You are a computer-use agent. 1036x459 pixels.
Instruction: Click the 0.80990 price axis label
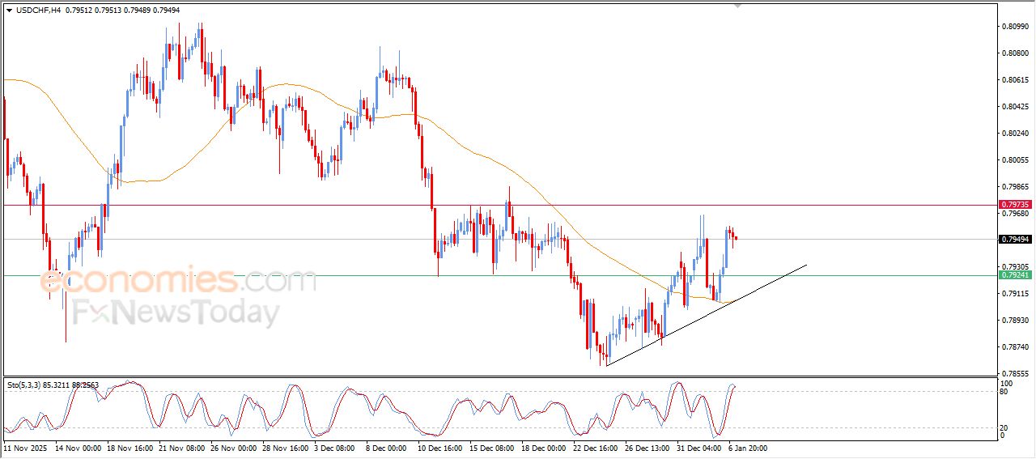(1014, 27)
